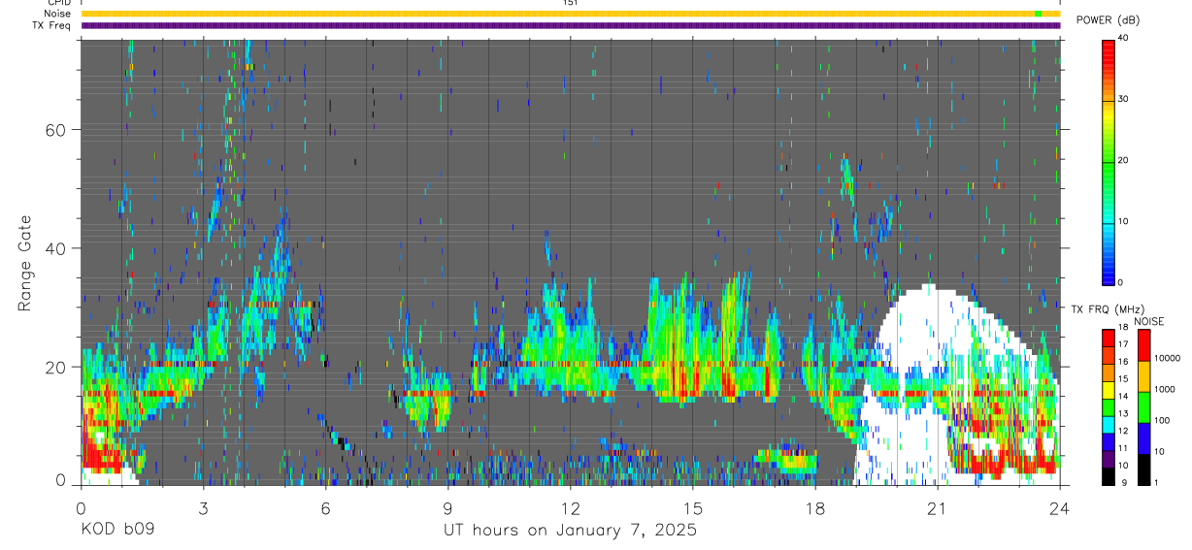Click the purple TX Freq strip bar
The height and width of the screenshot is (550, 1192).
(571, 25)
